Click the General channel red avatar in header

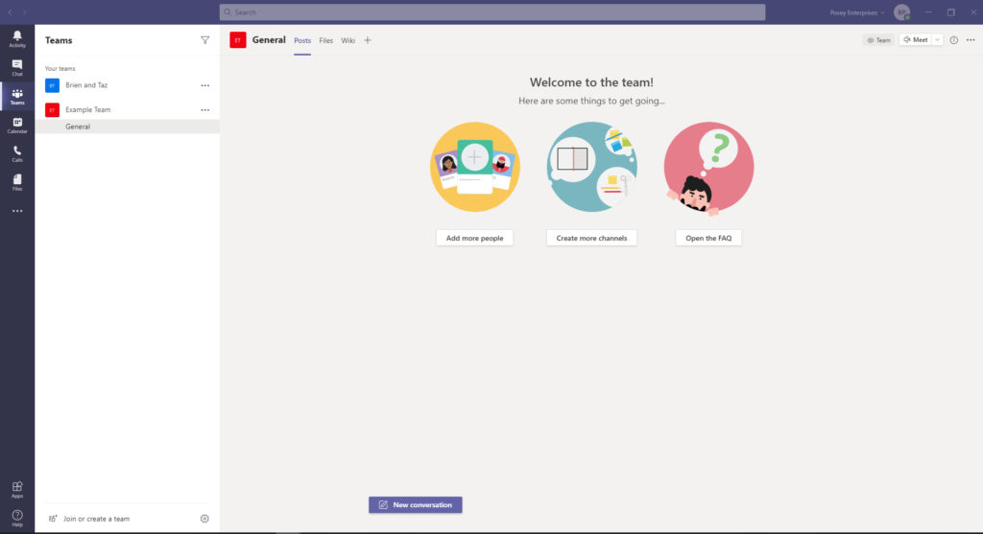click(238, 40)
